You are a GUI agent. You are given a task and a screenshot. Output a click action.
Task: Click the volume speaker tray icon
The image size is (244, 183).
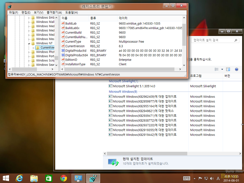pyautogui.click(x=212, y=178)
